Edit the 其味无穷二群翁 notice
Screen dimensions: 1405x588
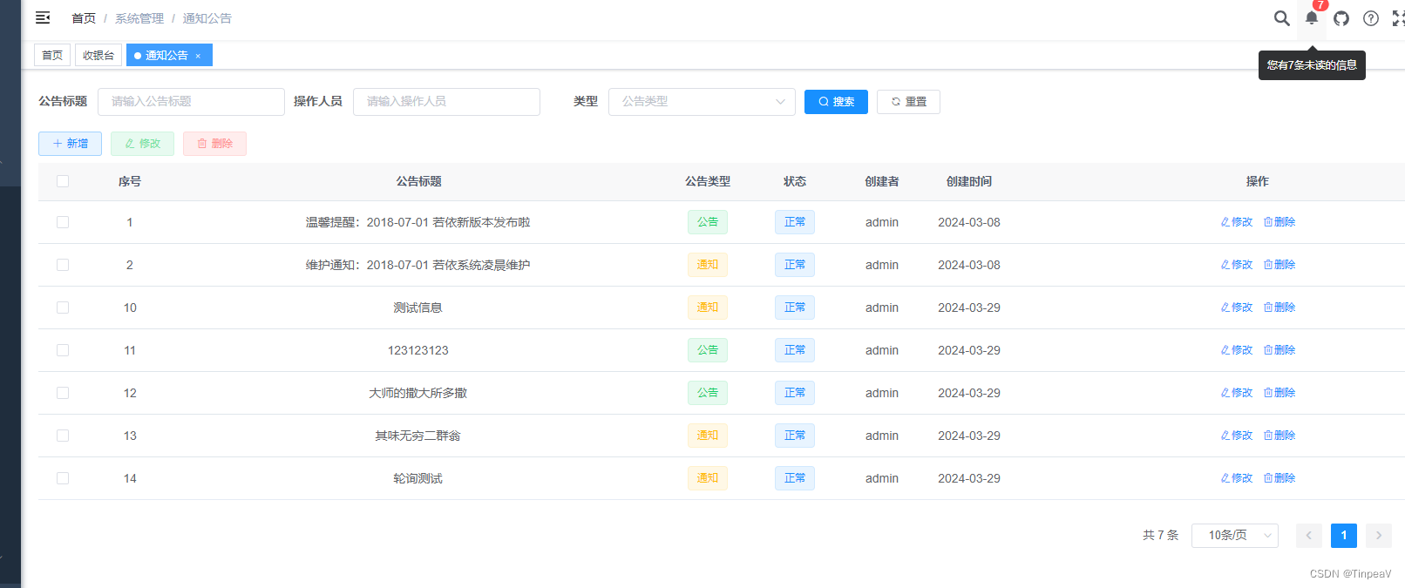tap(1237, 436)
